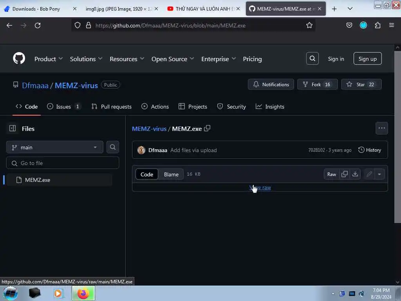Star the MEMZ-virus repository
Image resolution: width=401 pixels, height=301 pixels.
pyautogui.click(x=361, y=85)
